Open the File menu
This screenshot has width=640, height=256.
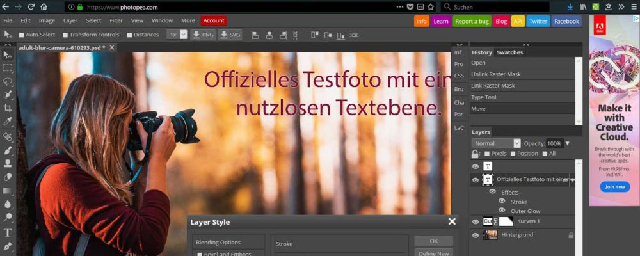click(8, 20)
